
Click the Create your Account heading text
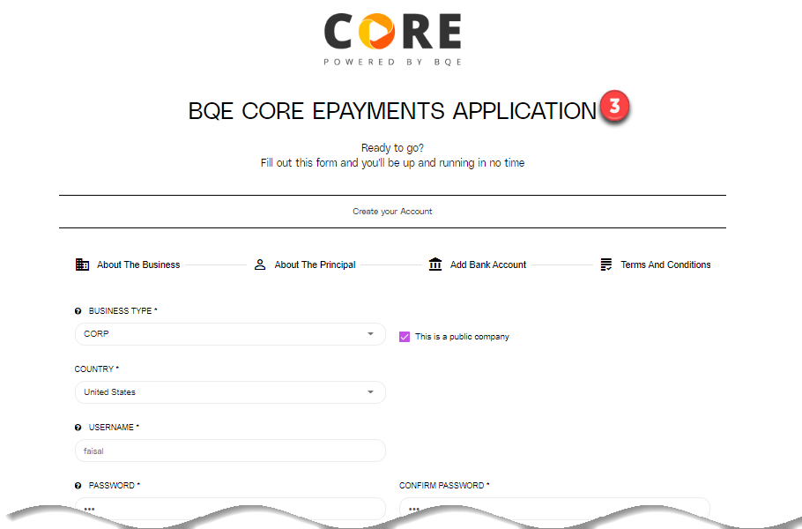coord(392,212)
